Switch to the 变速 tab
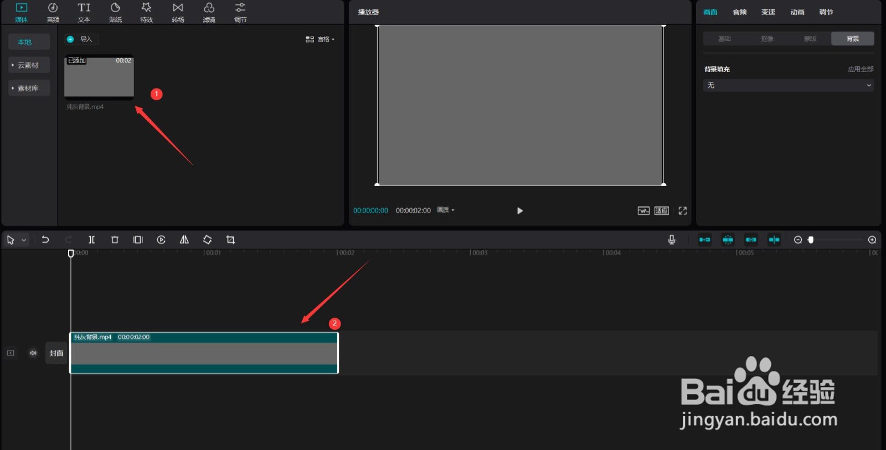This screenshot has height=450, width=886. coord(768,12)
